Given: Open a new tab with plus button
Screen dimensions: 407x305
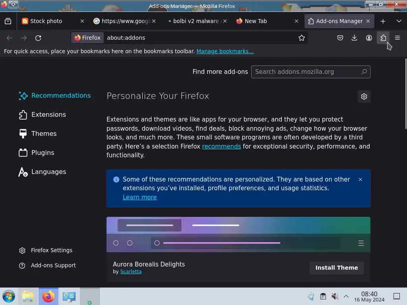Looking at the screenshot, I should pos(383,21).
